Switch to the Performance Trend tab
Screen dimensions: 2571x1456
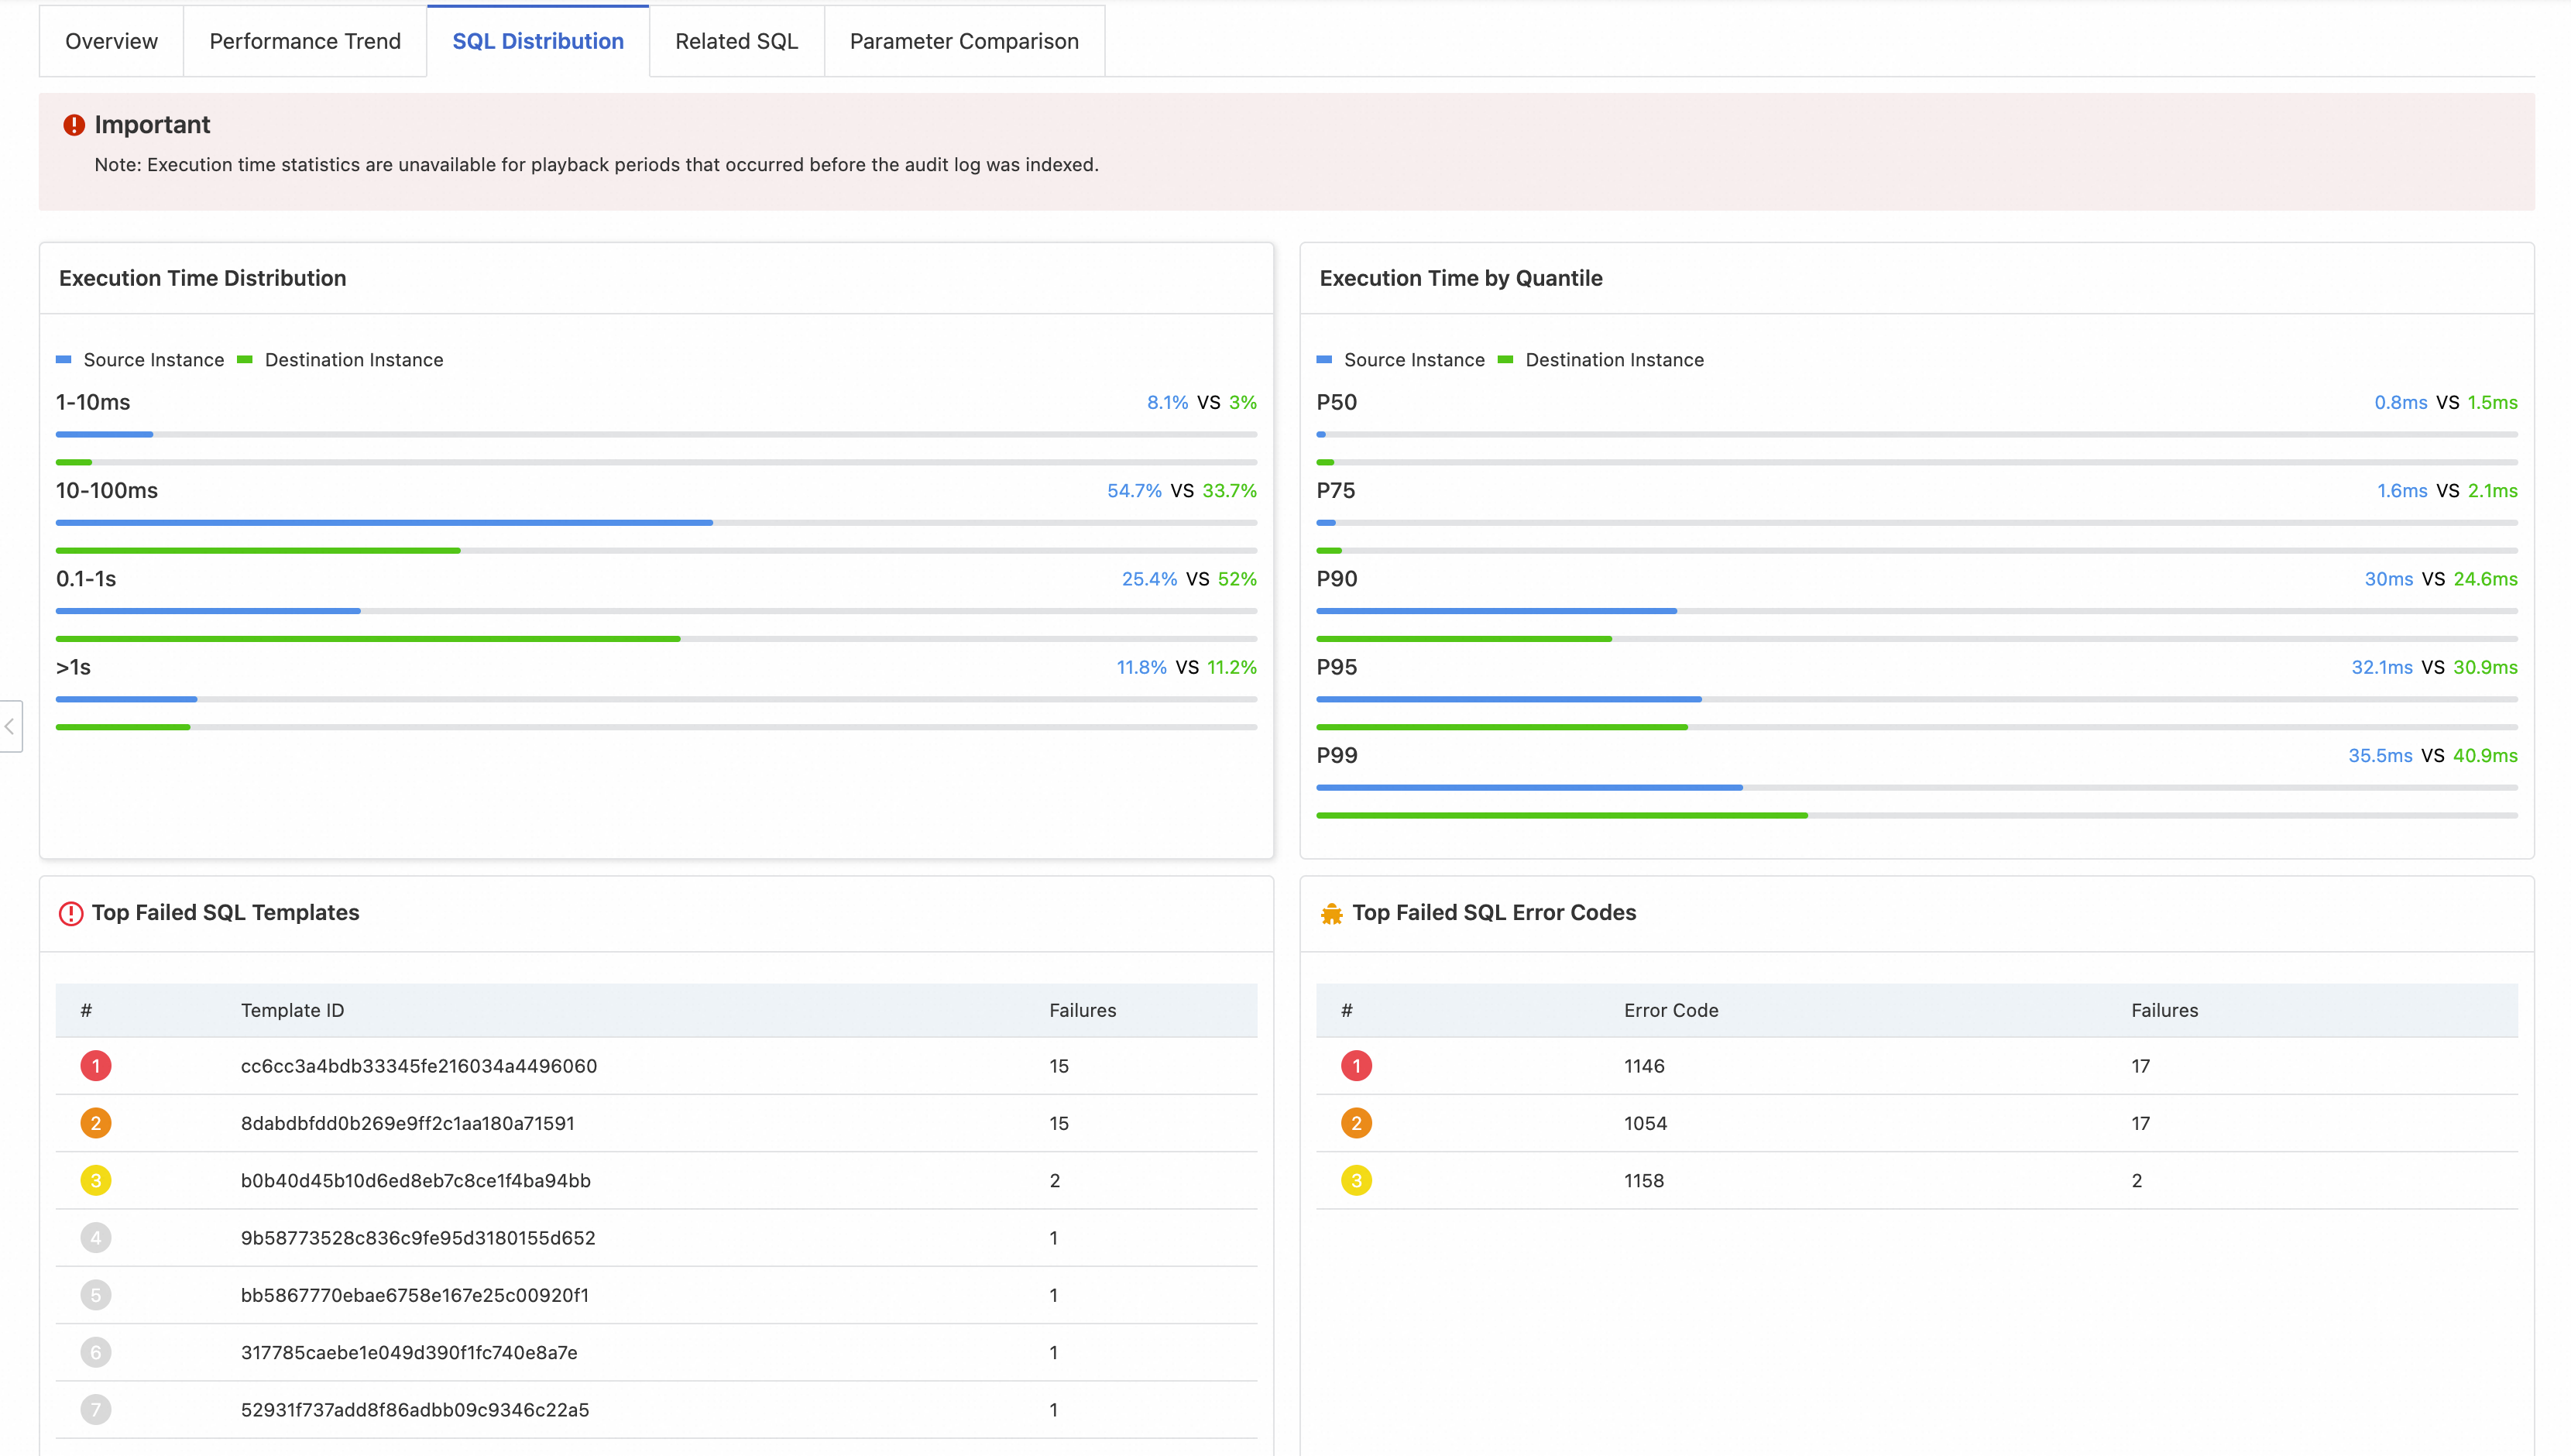click(305, 41)
